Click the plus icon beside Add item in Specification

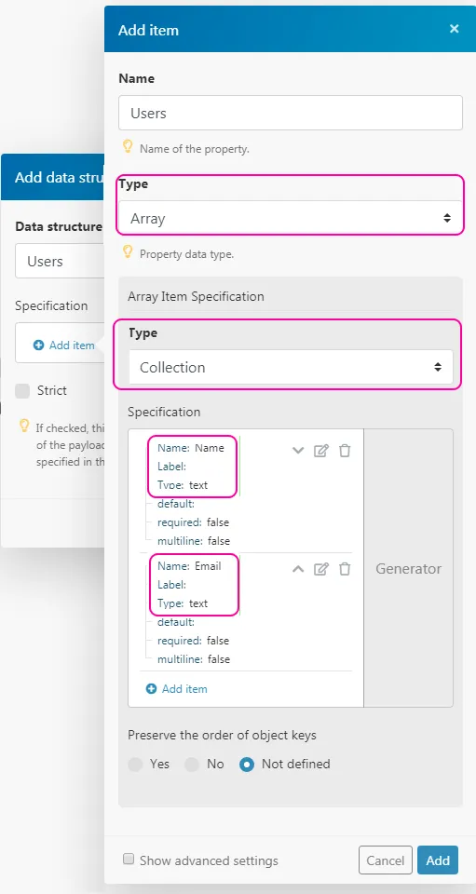pos(151,689)
